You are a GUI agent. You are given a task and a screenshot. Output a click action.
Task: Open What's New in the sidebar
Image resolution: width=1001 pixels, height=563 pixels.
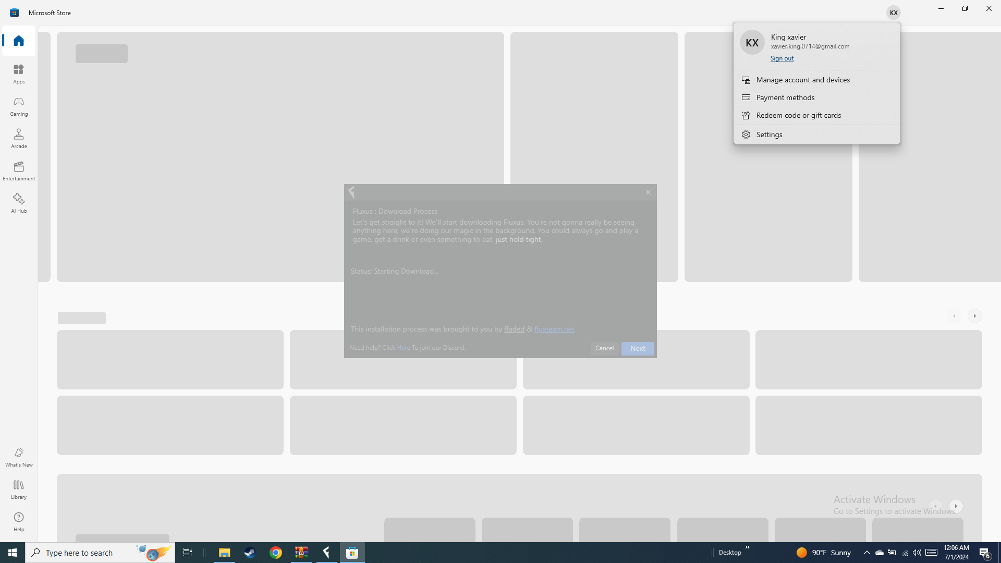(19, 457)
